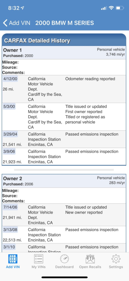Open the Settings gear icon
Viewport: 129px width, 281px height.
click(x=116, y=259)
